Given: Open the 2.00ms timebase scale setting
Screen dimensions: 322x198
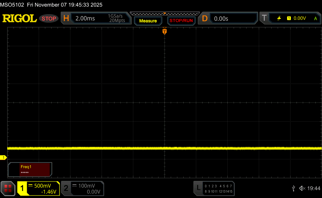Looking at the screenshot, I should [85, 19].
